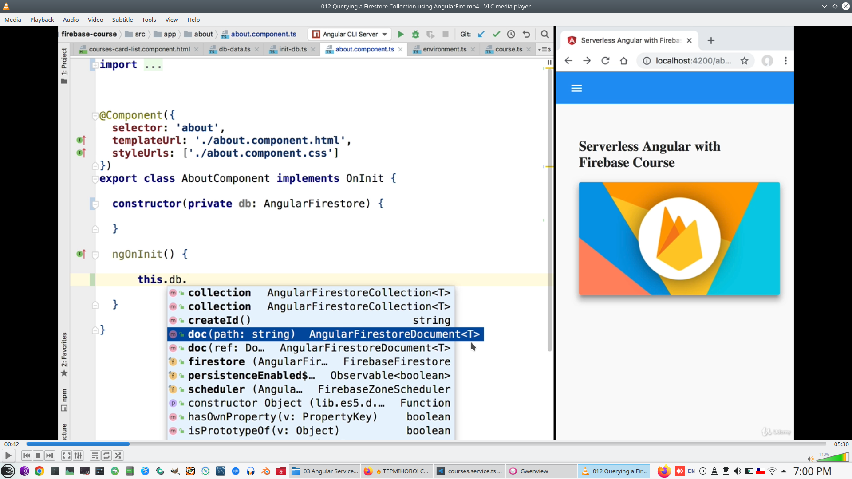
Task: Open the View menu
Action: (x=171, y=20)
